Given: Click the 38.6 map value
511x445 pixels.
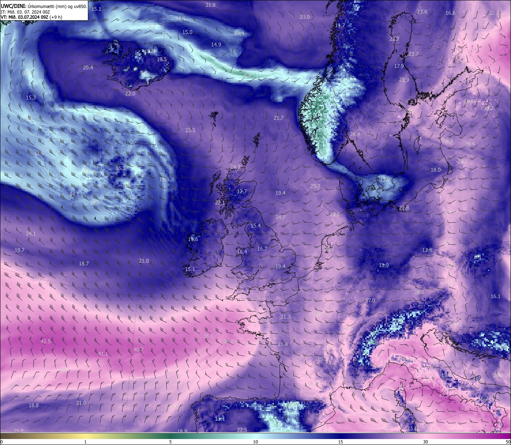Looking at the screenshot, I should [x=228, y=341].
